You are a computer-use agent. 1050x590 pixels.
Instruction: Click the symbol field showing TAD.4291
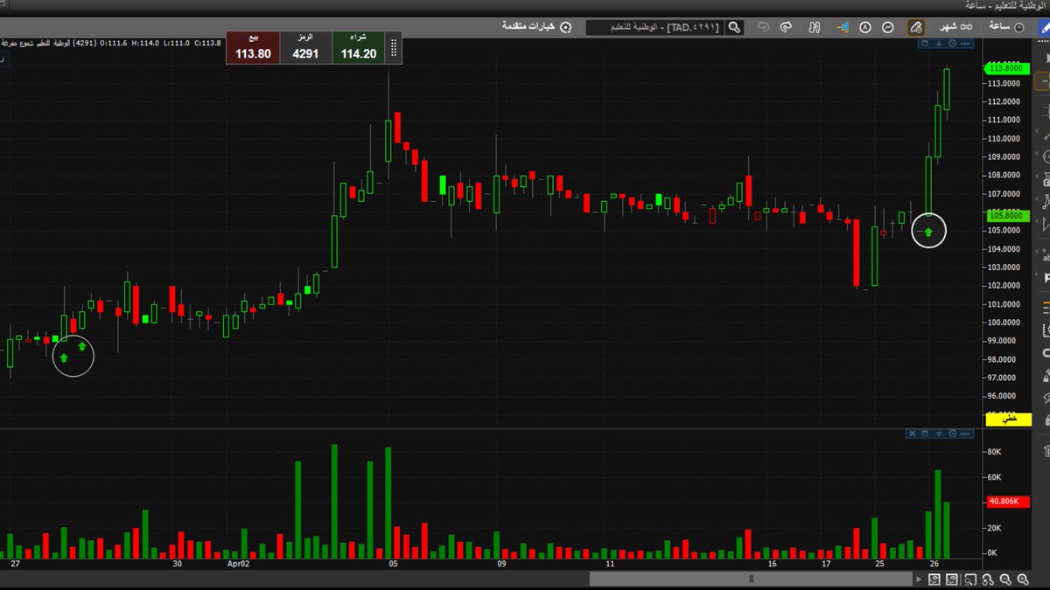(x=656, y=27)
